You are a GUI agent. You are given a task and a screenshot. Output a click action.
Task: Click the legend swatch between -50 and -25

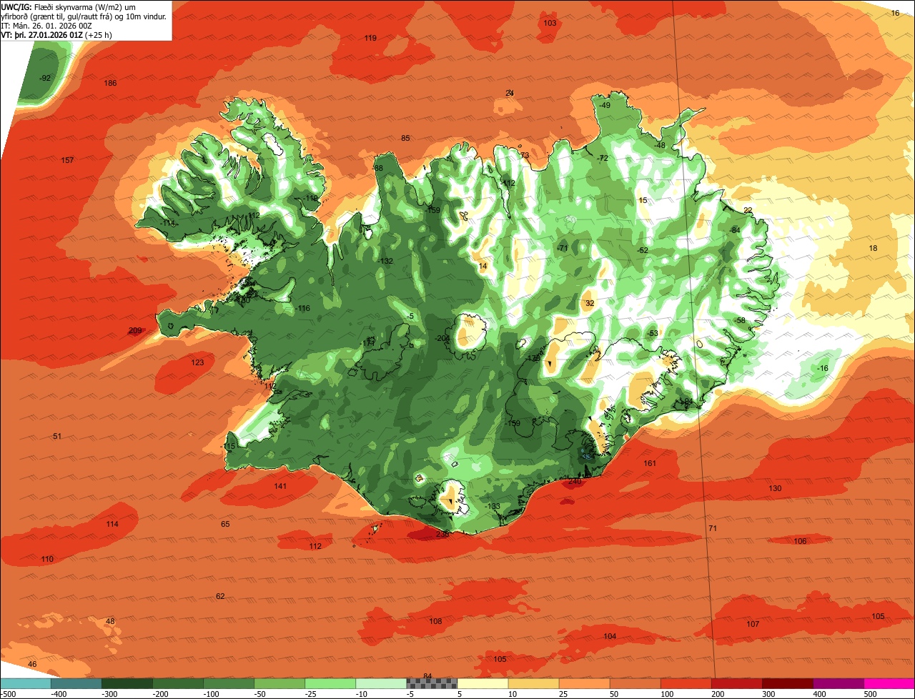click(280, 683)
